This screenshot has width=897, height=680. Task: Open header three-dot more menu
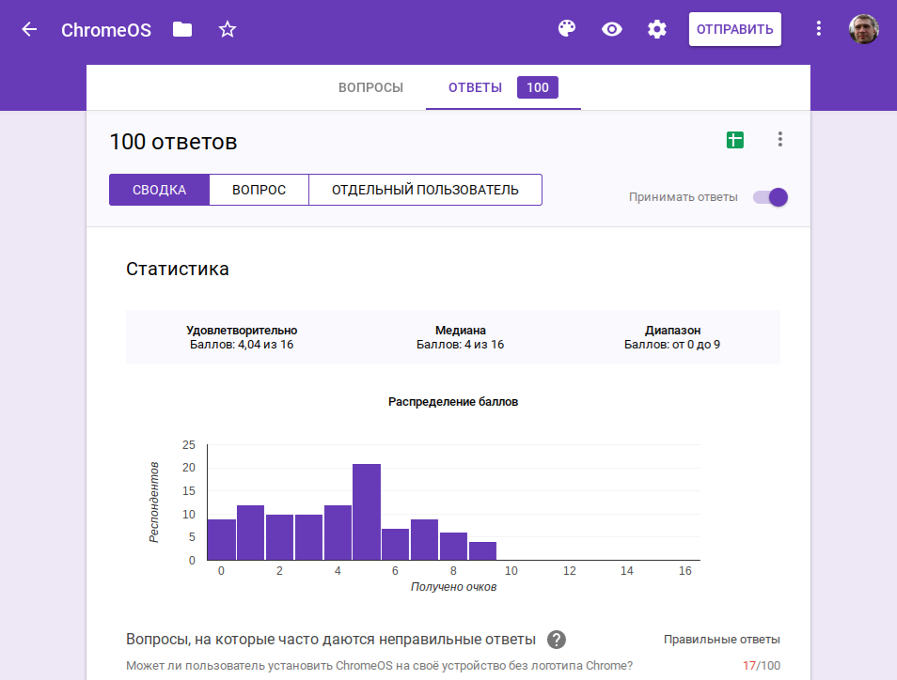coord(818,29)
